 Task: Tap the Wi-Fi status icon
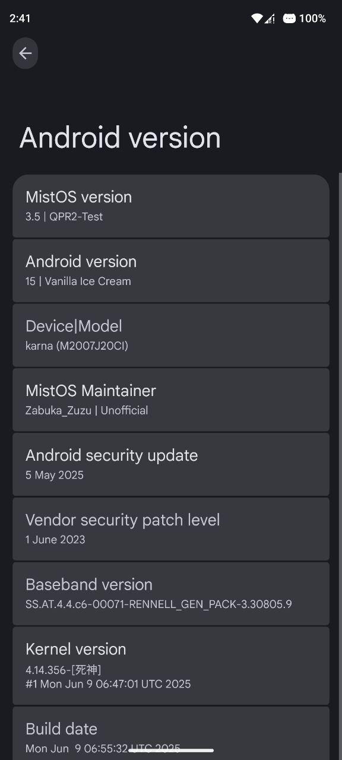(256, 18)
